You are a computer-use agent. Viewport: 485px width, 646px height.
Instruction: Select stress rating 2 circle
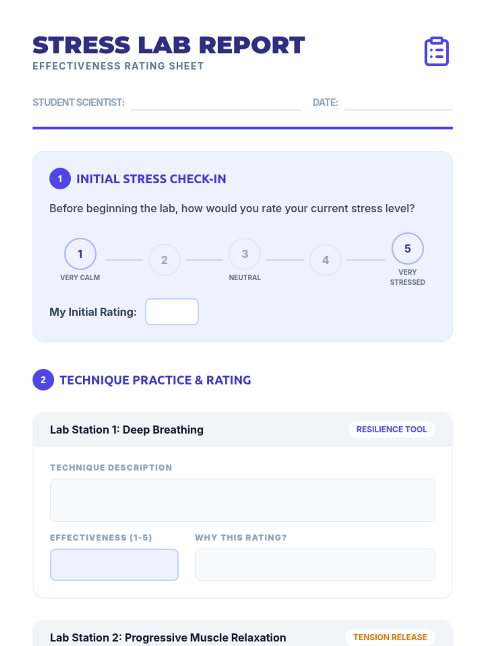164,260
